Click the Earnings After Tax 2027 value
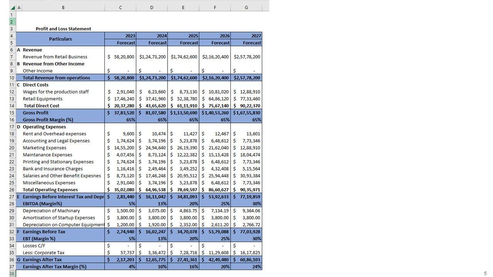This screenshot has height=277, width=493. [x=246, y=260]
